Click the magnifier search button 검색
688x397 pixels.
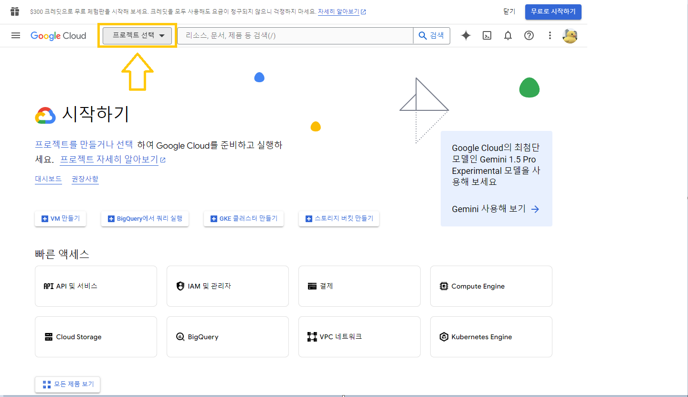tap(432, 35)
